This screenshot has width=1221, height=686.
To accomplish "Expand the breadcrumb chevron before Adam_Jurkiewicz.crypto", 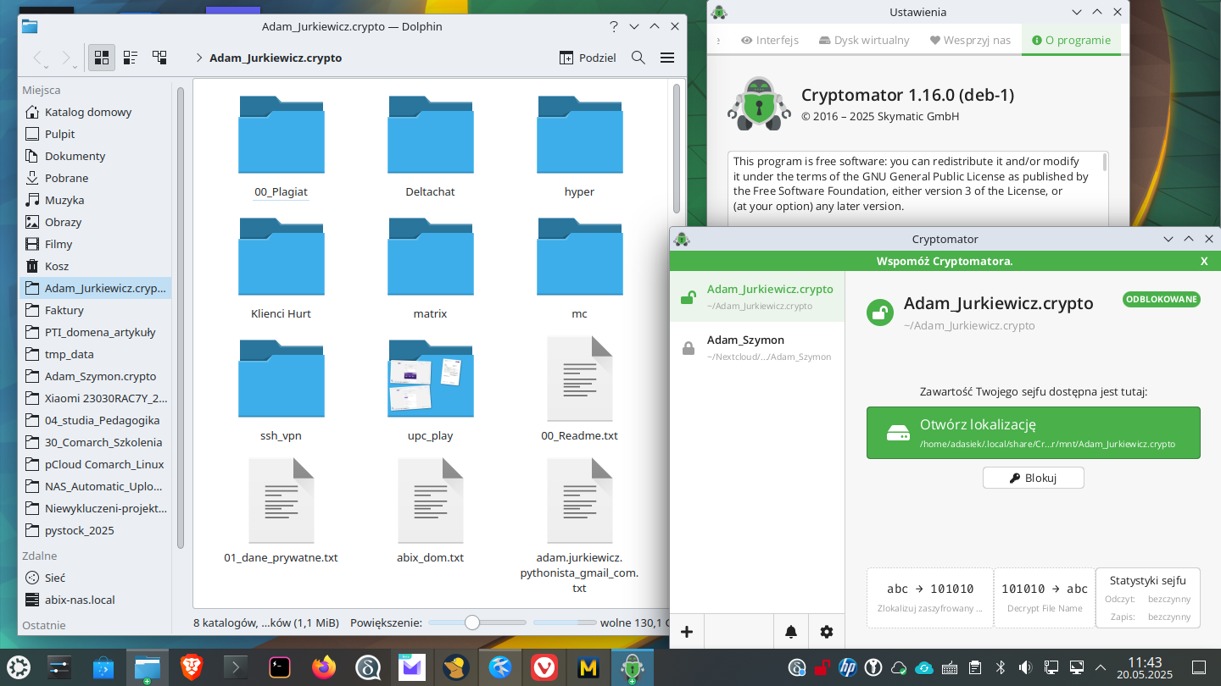I will (198, 58).
